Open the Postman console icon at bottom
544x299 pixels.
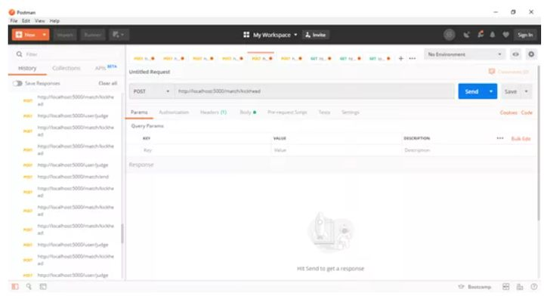pyautogui.click(x=43, y=286)
